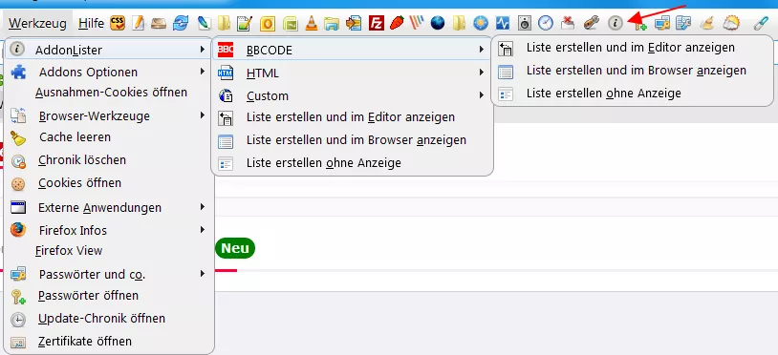Viewport: 778px width, 355px height.
Task: Open the Hilfe menu
Action: [92, 23]
